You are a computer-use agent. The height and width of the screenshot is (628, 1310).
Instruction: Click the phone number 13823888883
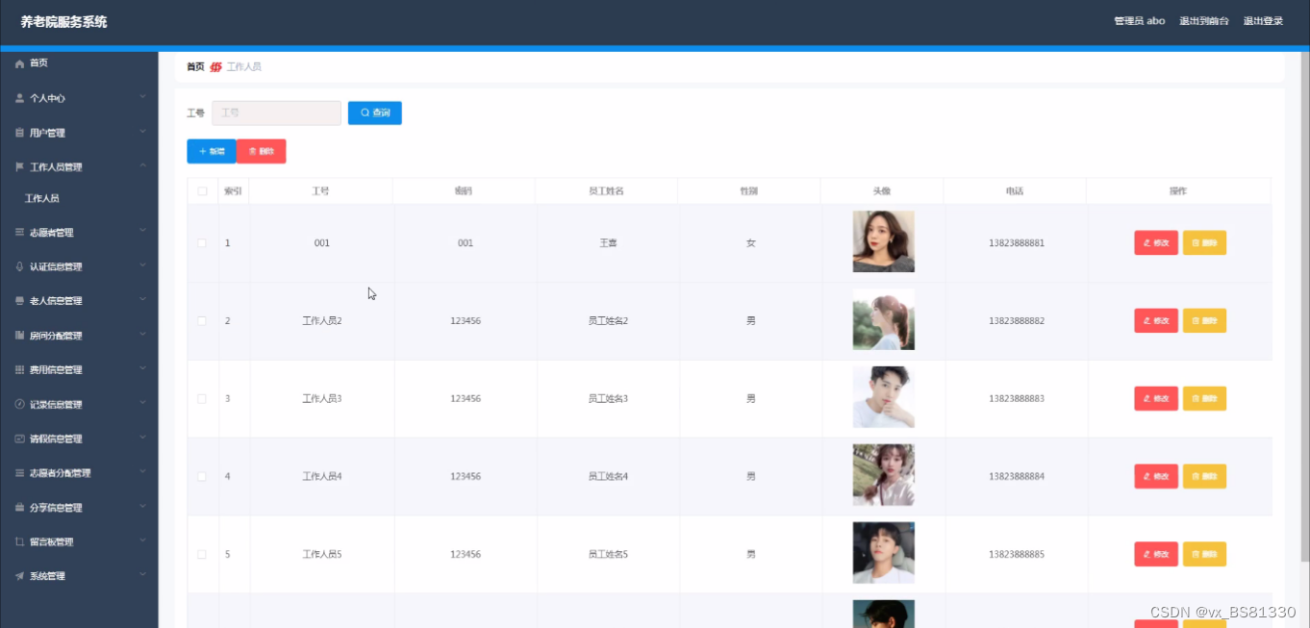coord(1016,398)
